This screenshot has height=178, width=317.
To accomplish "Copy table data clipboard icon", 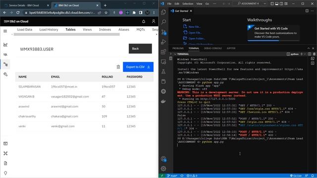I will click(x=118, y=67).
